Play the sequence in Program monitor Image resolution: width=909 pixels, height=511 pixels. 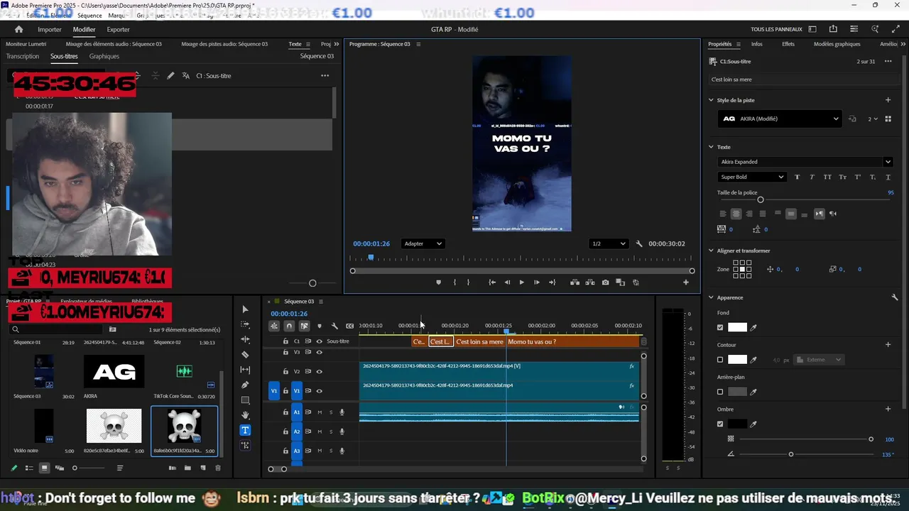(x=521, y=282)
